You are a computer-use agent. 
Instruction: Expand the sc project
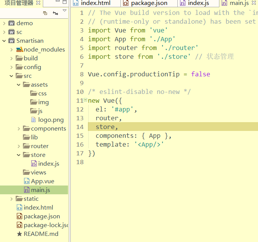4,32
